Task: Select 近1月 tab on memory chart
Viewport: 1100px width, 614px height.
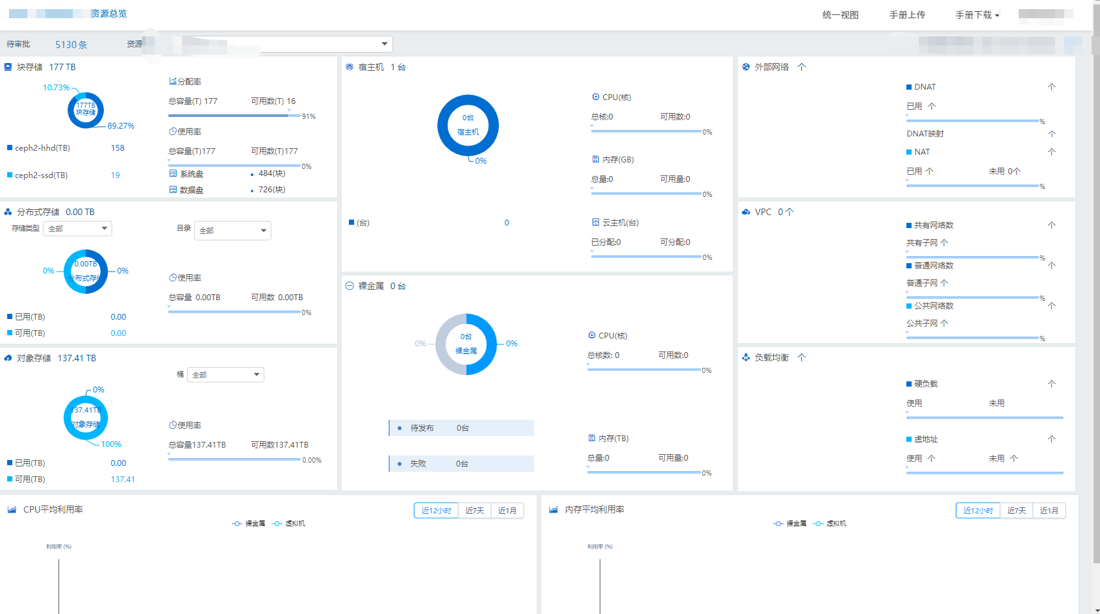Action: coord(1049,511)
